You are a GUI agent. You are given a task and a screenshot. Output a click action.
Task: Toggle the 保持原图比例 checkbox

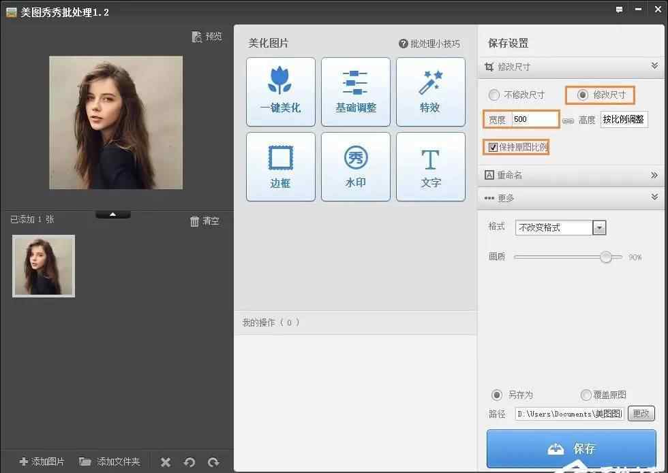(x=493, y=147)
